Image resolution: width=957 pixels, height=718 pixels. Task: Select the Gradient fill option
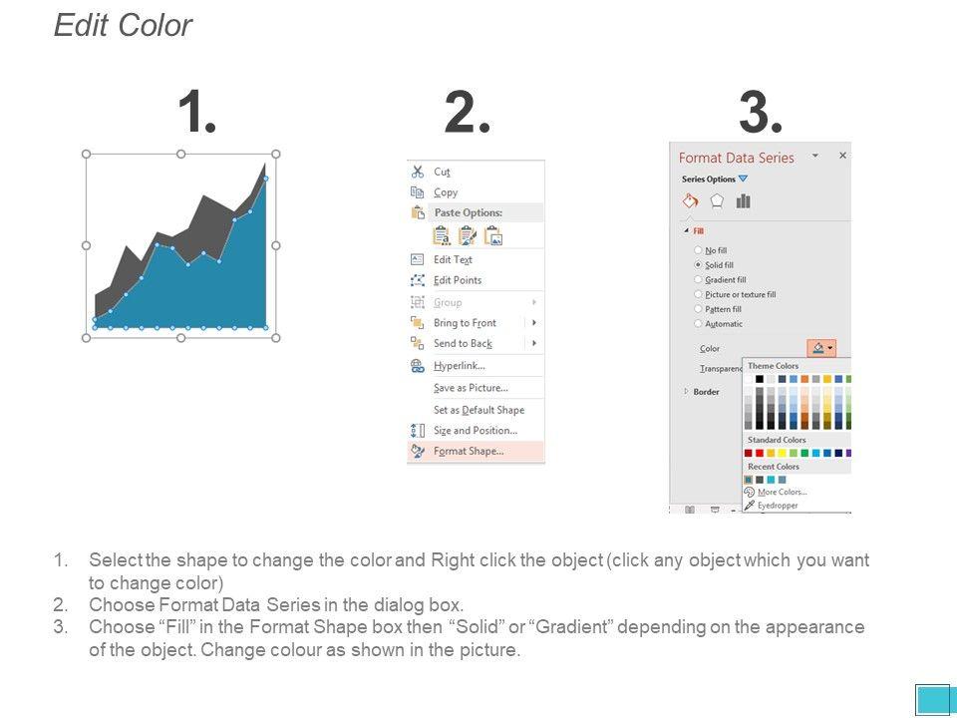(698, 280)
